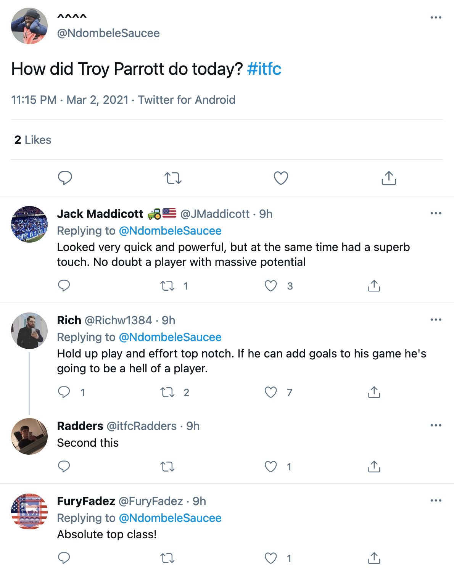Viewport: 454px width, 573px height.
Task: Retweet FuryFadez's "Absolute top class!" reply
Action: pyautogui.click(x=167, y=559)
